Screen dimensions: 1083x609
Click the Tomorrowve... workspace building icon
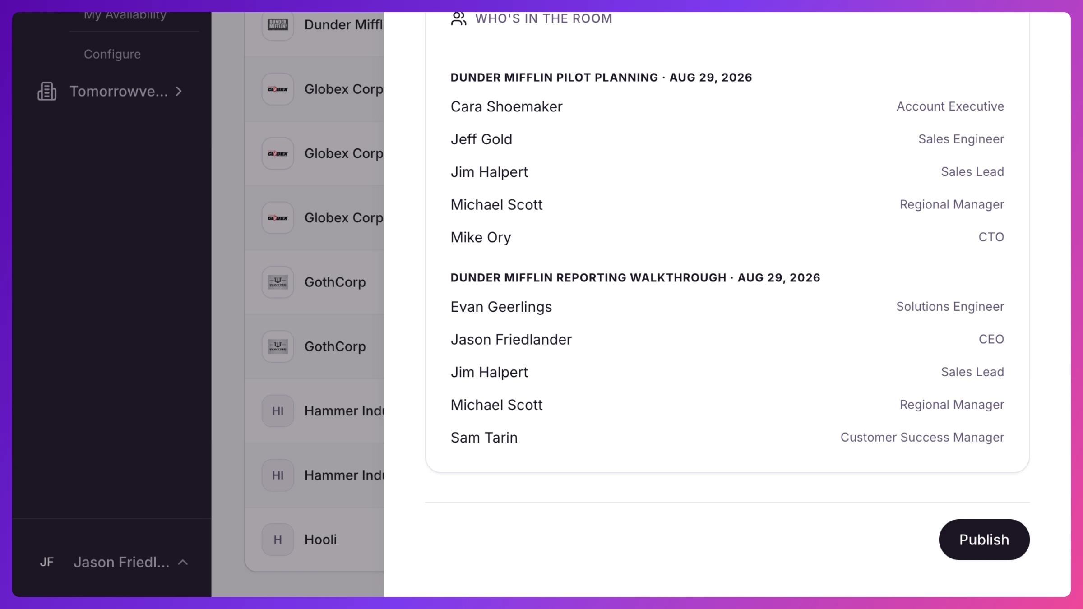coord(47,91)
